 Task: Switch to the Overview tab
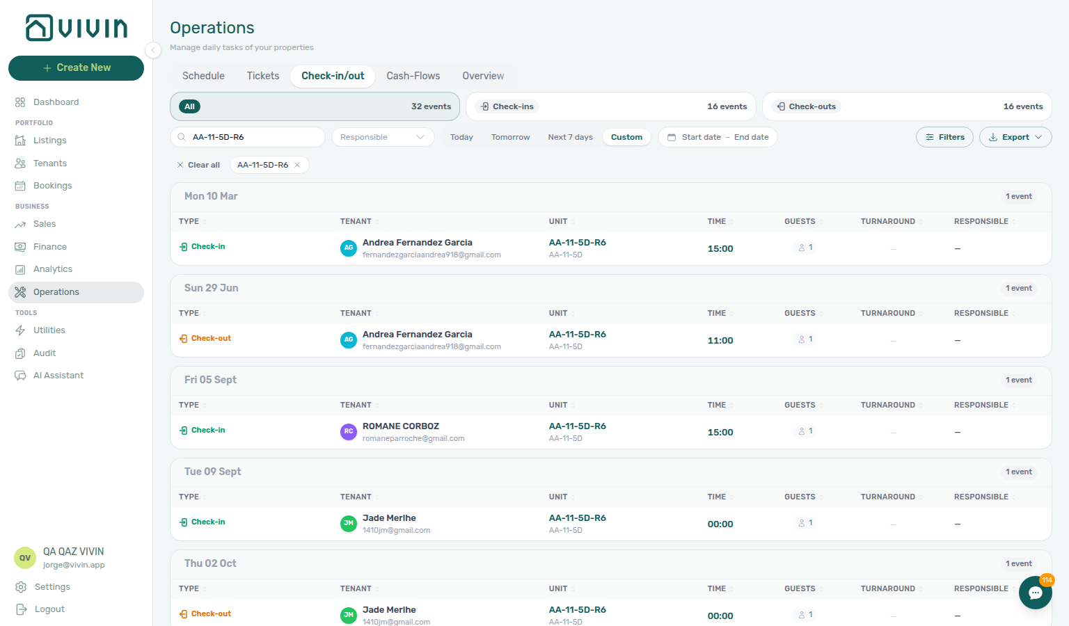pos(483,76)
